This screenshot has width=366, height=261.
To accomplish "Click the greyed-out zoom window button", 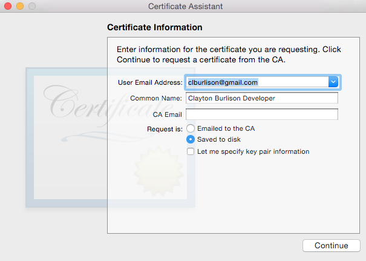I will 32,6.
